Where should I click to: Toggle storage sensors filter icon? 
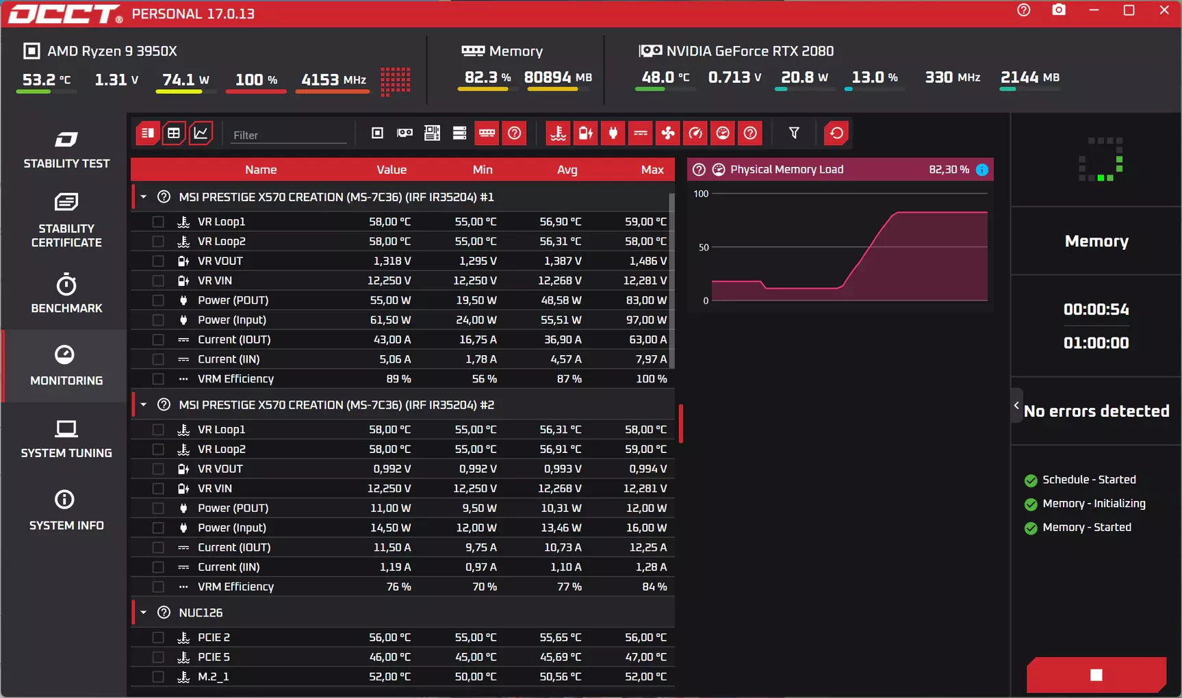coord(459,133)
